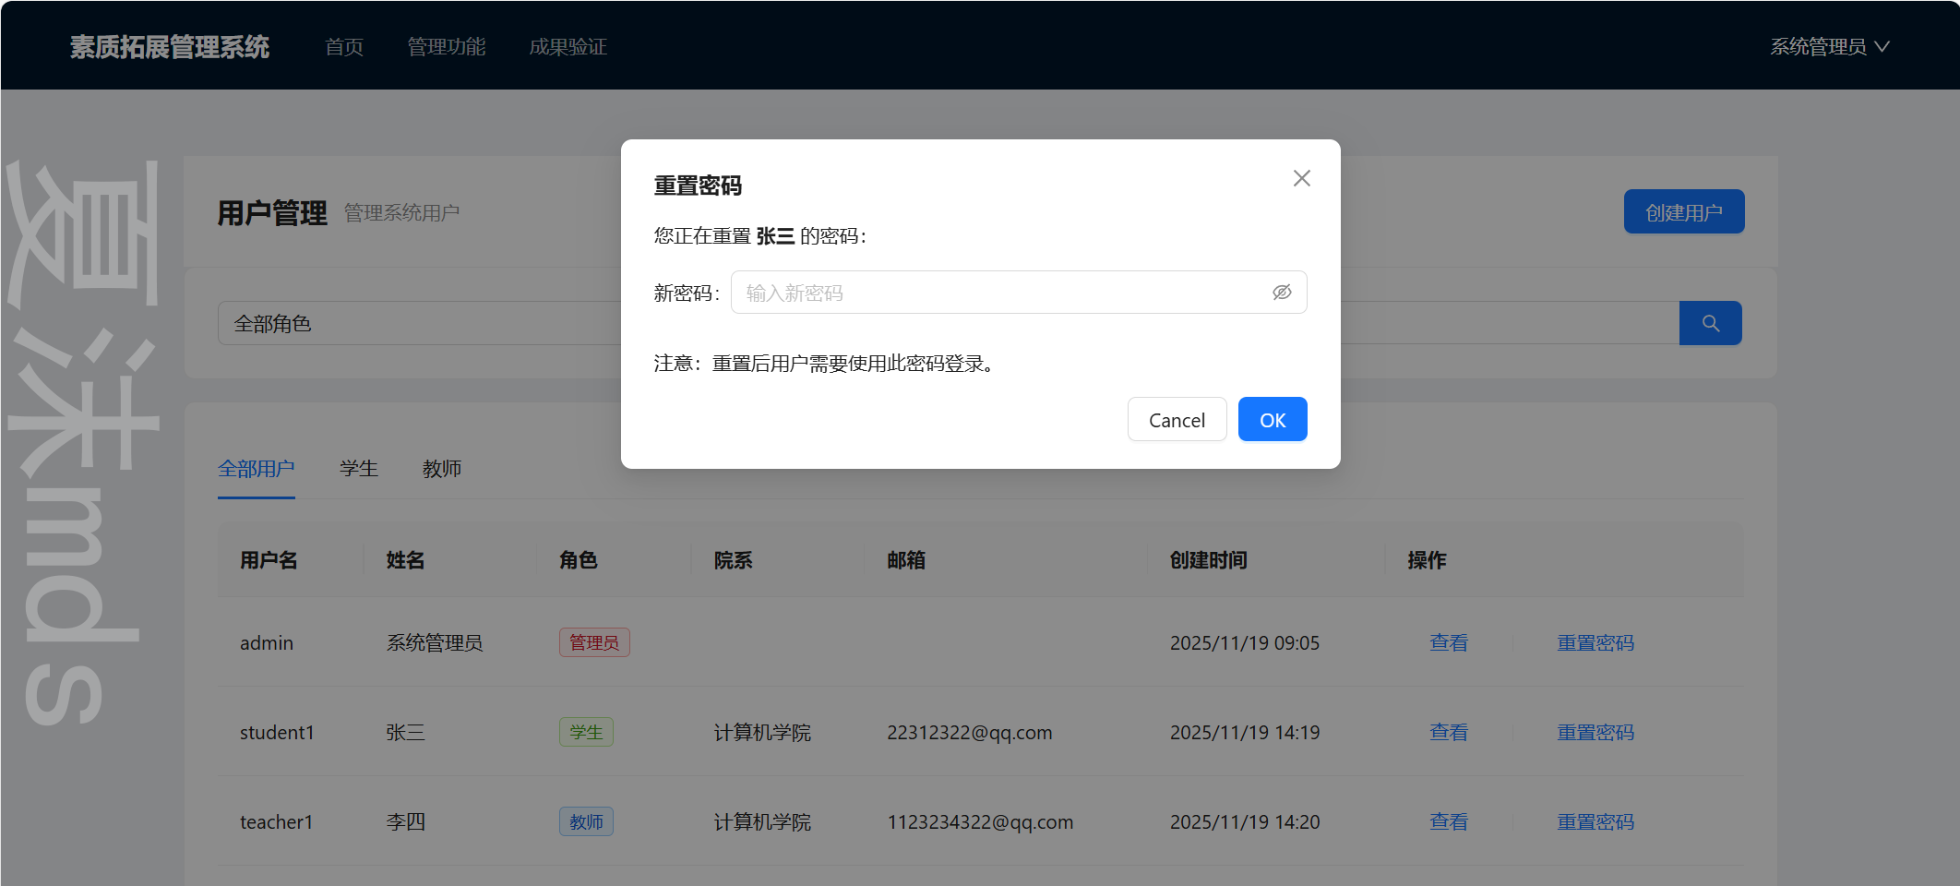The image size is (1960, 886).
Task: Click the search magnifier button
Action: [x=1710, y=323]
